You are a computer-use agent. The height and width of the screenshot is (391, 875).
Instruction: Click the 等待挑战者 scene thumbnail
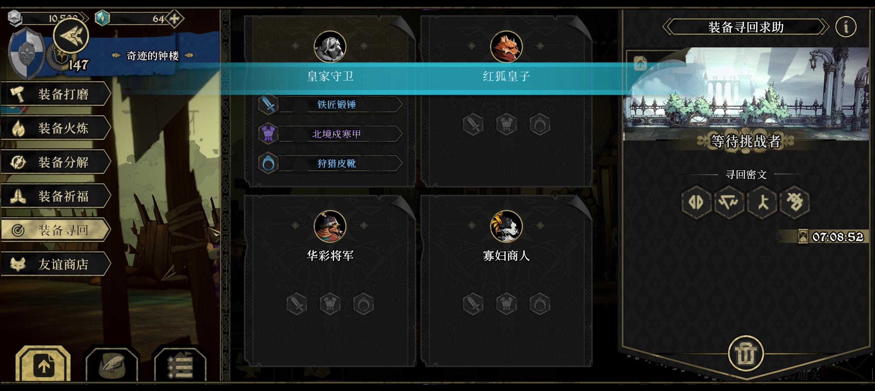[x=746, y=94]
